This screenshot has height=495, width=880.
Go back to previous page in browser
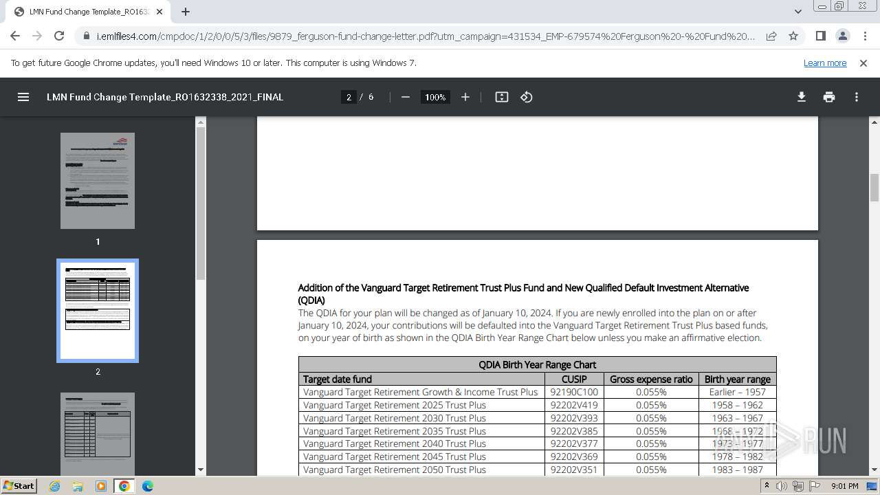coord(15,36)
